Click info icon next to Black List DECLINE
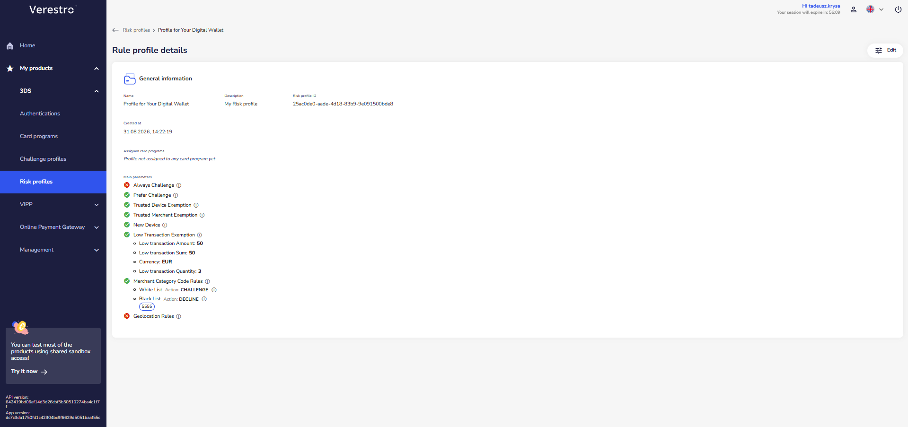Viewport: 908px width, 427px height. [x=204, y=299]
